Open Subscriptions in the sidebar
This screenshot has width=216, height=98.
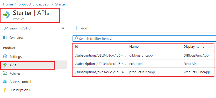[19, 90]
